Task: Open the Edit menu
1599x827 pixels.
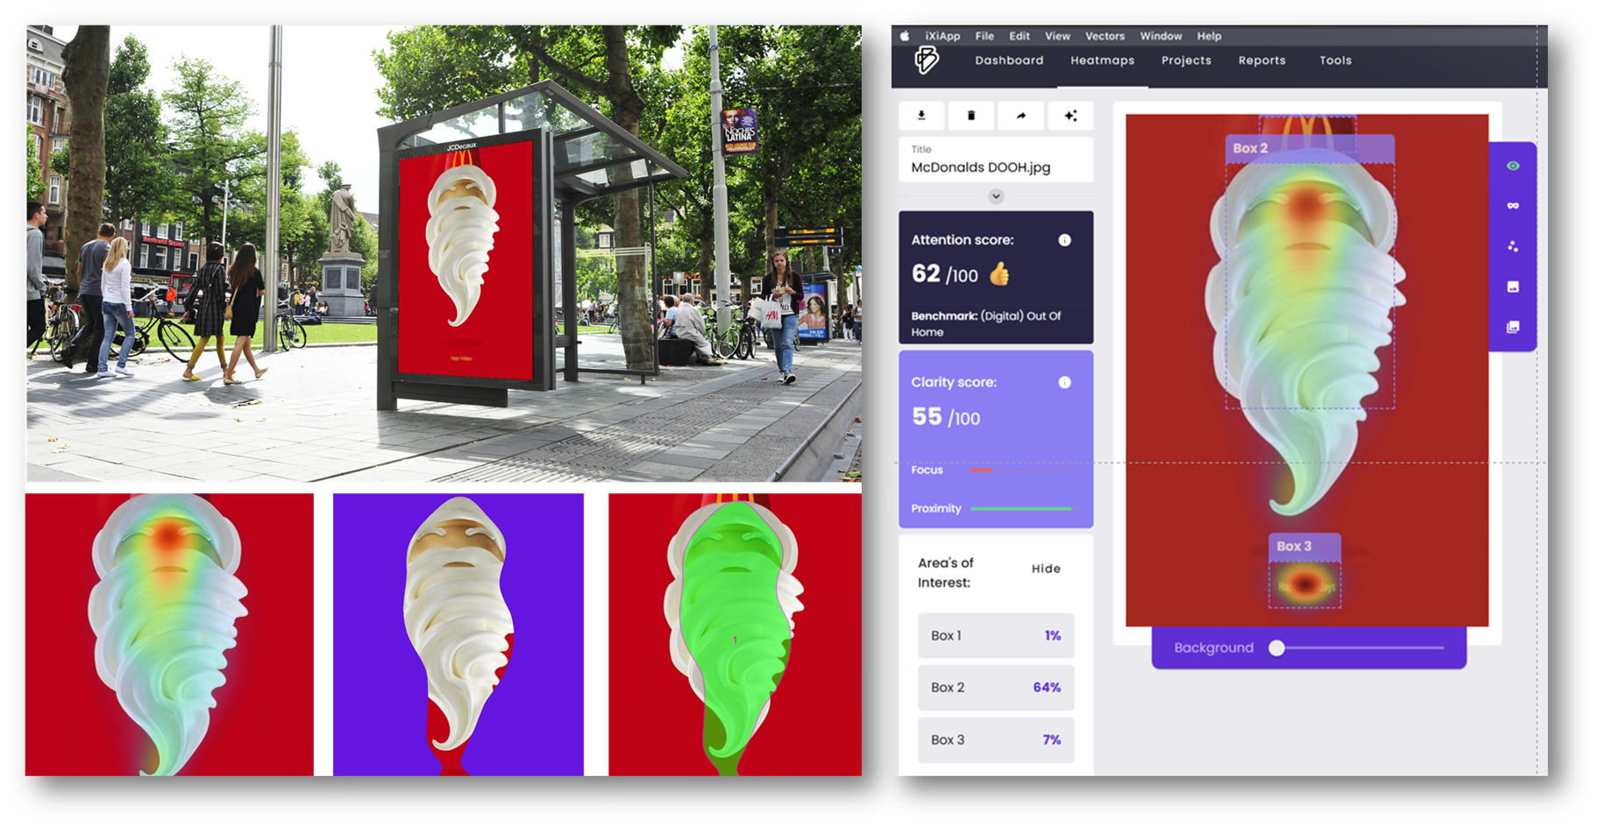Action: (x=1020, y=36)
